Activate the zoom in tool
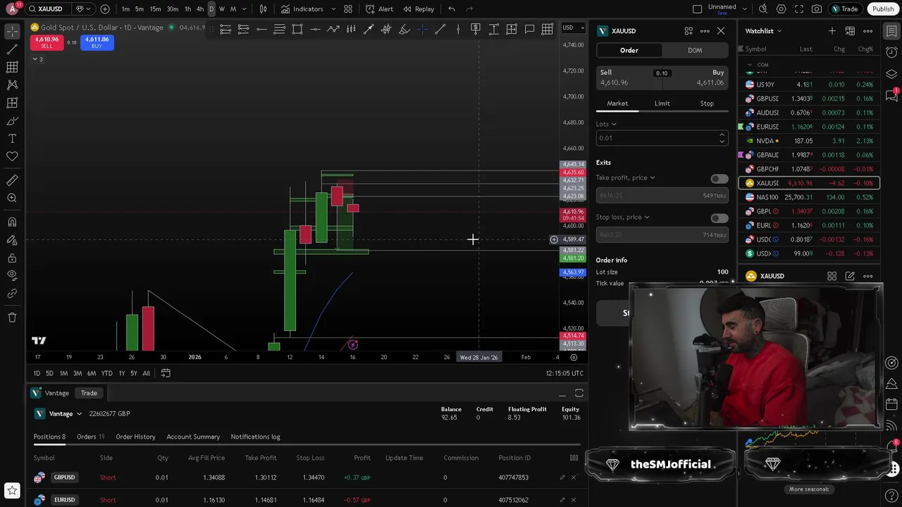The image size is (902, 507). pos(12,199)
